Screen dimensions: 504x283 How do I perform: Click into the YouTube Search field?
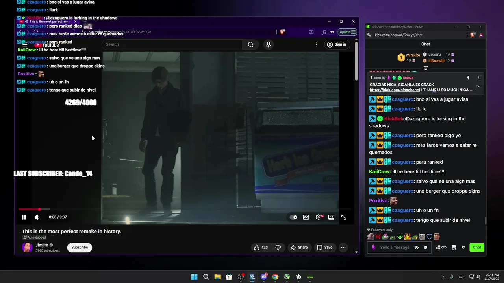coord(172,44)
